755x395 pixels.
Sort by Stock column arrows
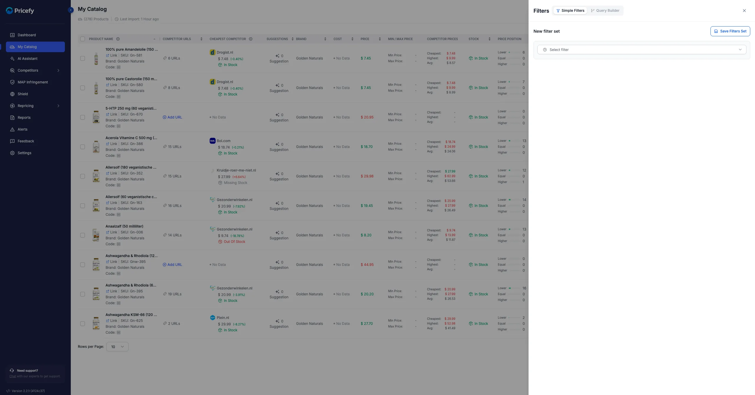pyautogui.click(x=490, y=39)
